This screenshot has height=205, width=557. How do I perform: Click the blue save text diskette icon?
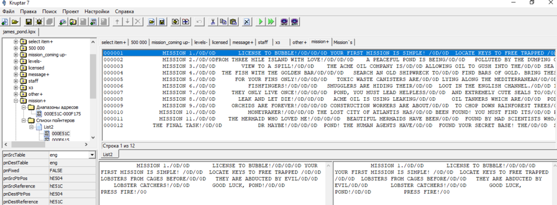(x=162, y=22)
